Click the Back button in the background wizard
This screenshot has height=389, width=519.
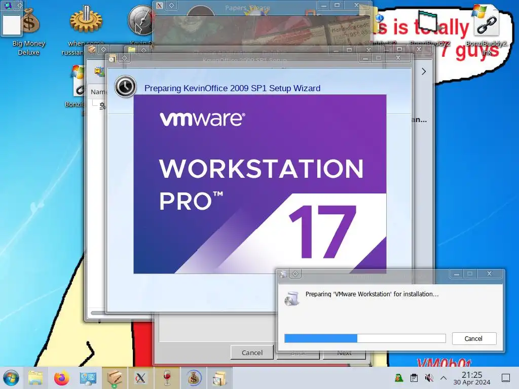tap(298, 354)
